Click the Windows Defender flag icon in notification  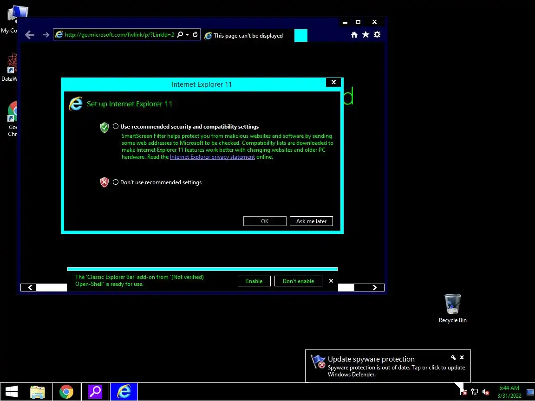pyautogui.click(x=318, y=362)
